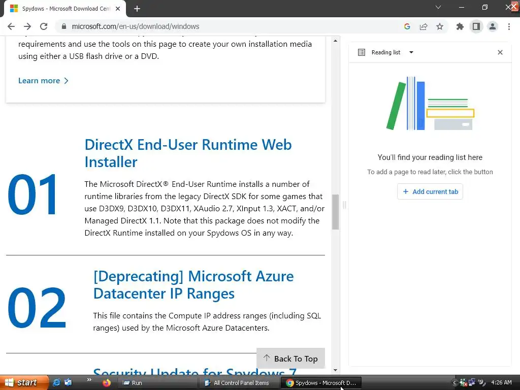Close the Spydows Microsoft Download Center tab
Image resolution: width=520 pixels, height=390 pixels.
(x=118, y=9)
